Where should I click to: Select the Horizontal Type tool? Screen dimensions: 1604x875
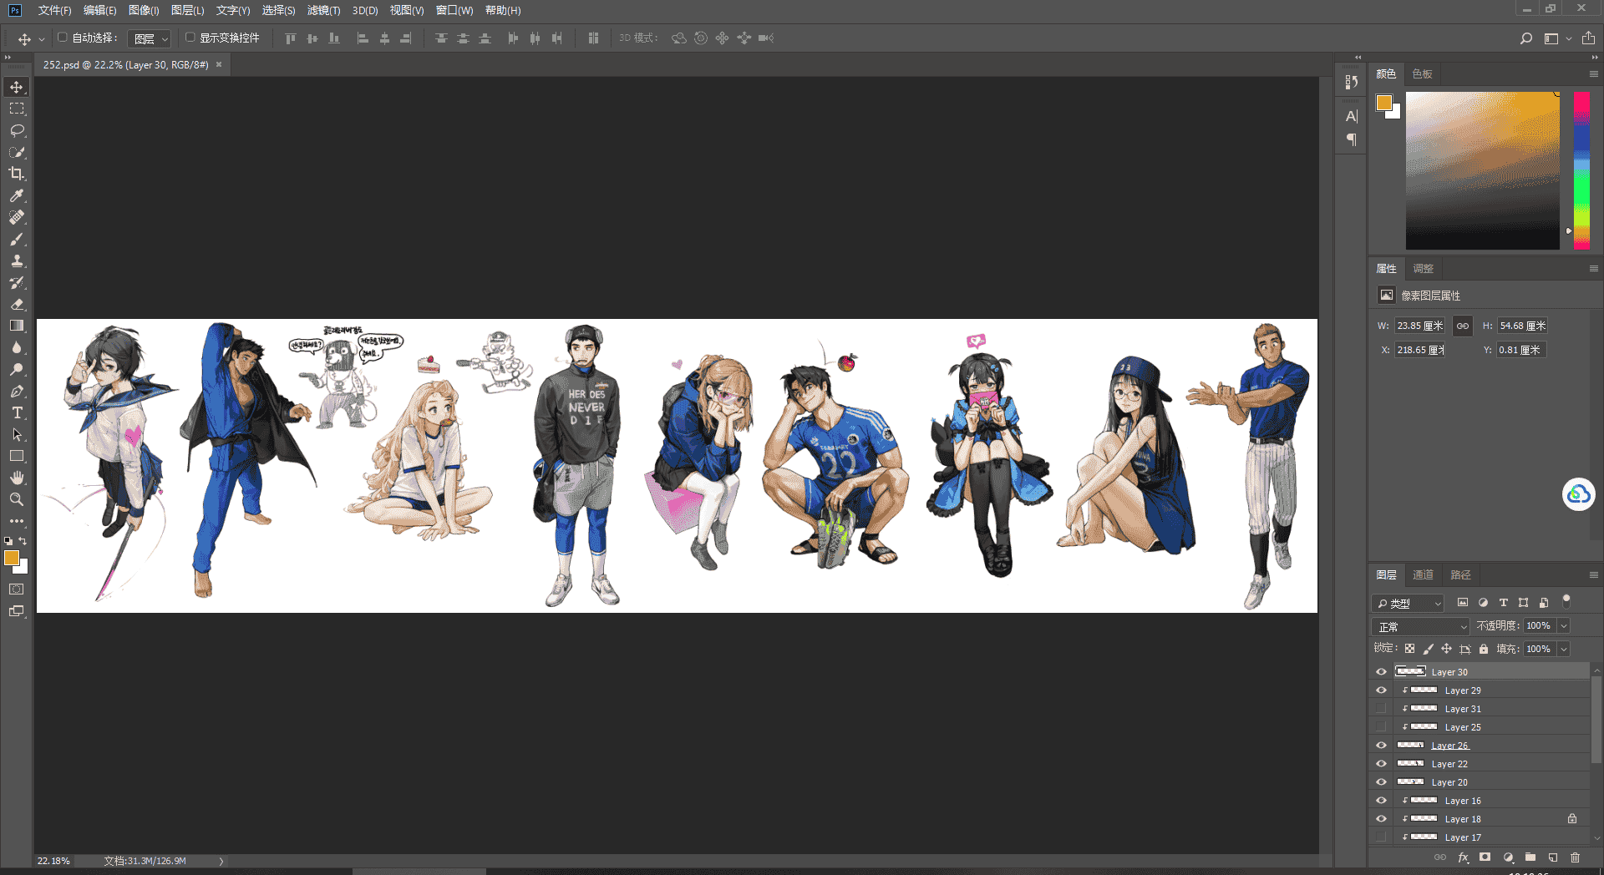[17, 412]
